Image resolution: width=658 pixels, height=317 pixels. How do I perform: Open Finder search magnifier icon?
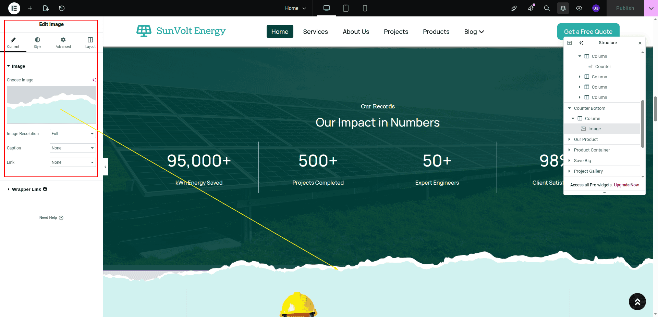tap(547, 8)
